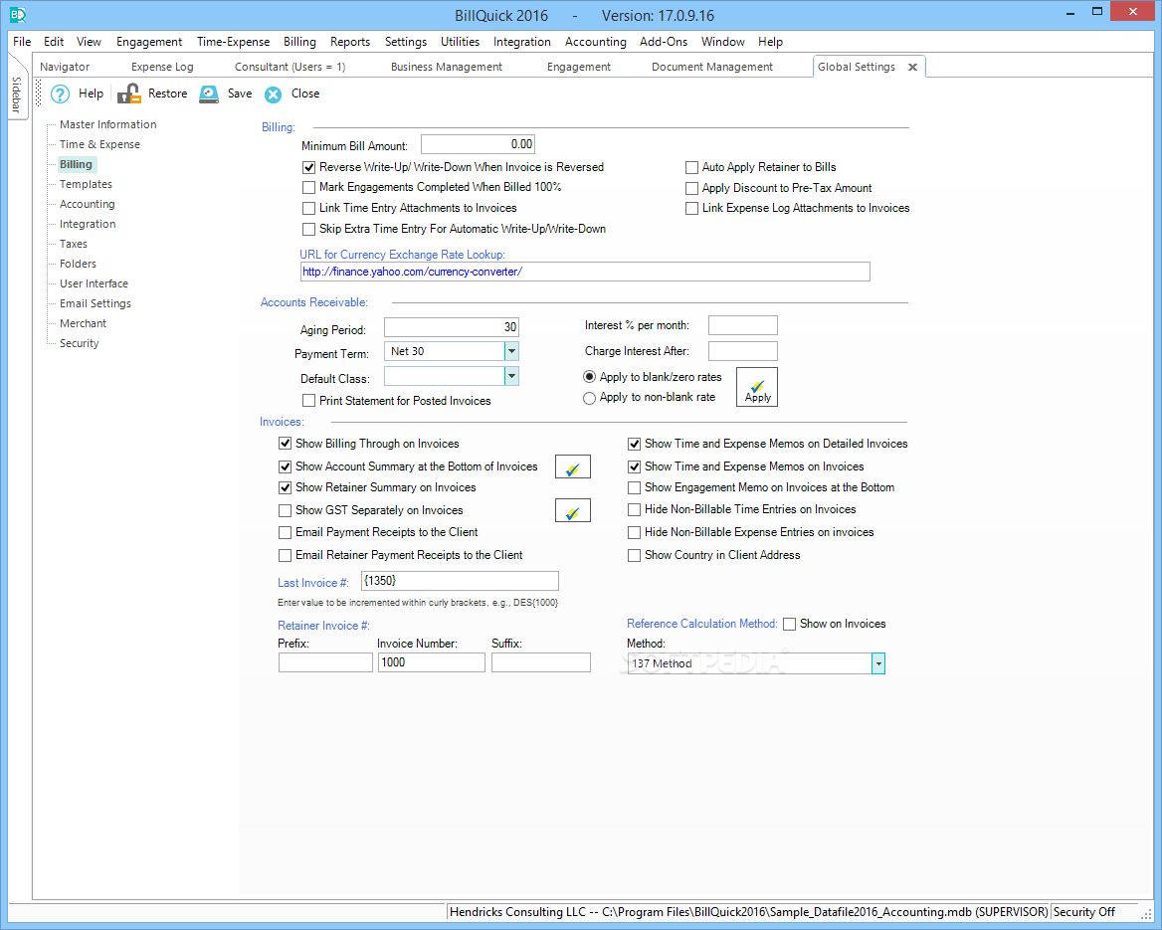Click checkmark button beside Show GST Separately
The height and width of the screenshot is (930, 1162).
click(x=573, y=510)
